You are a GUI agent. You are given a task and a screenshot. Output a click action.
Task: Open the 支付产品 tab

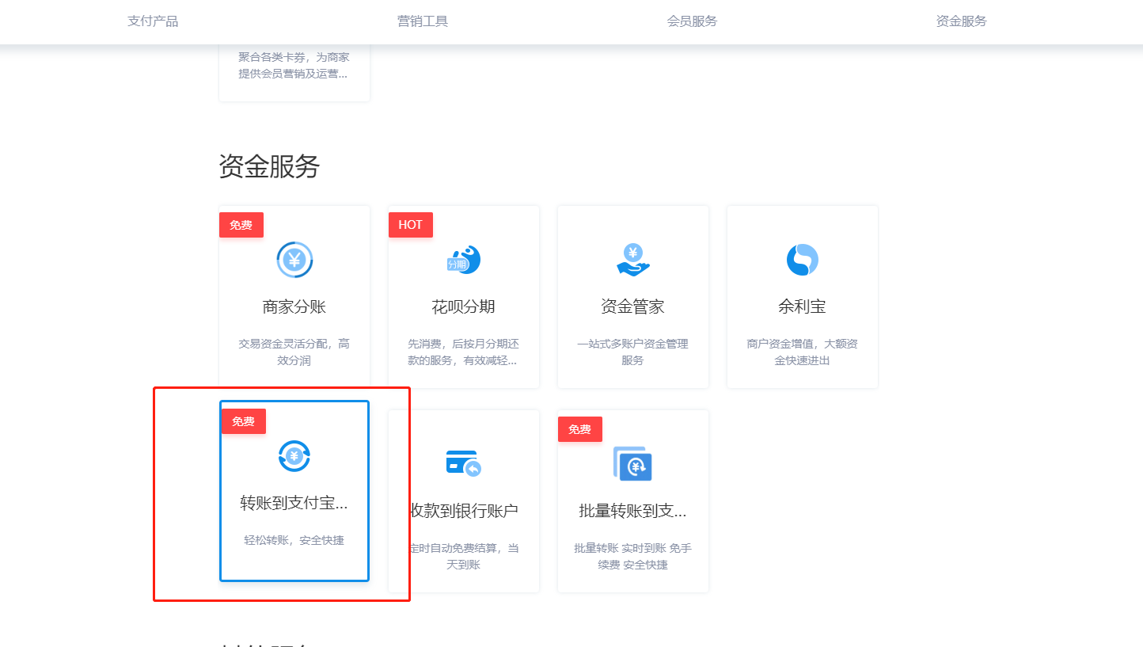click(153, 21)
